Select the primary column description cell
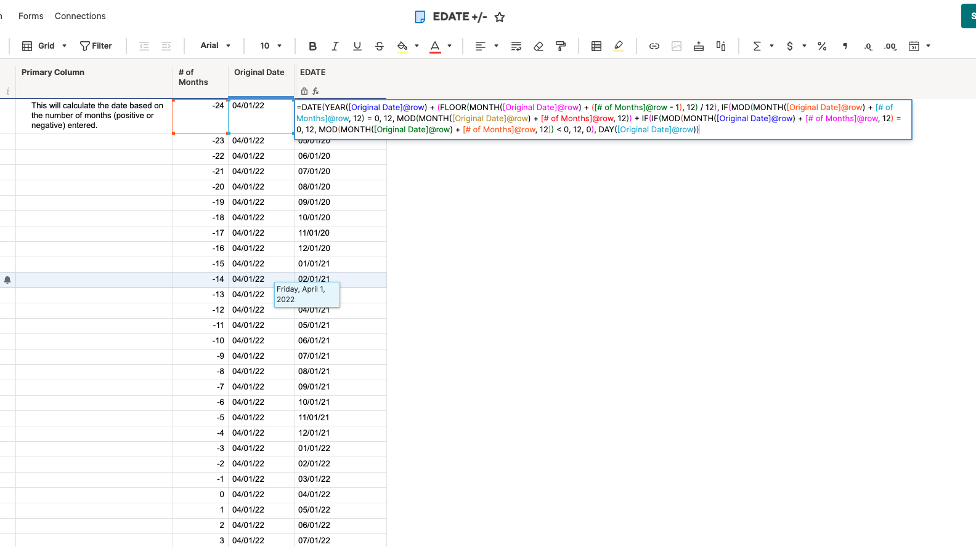This screenshot has height=547, width=976. point(94,116)
